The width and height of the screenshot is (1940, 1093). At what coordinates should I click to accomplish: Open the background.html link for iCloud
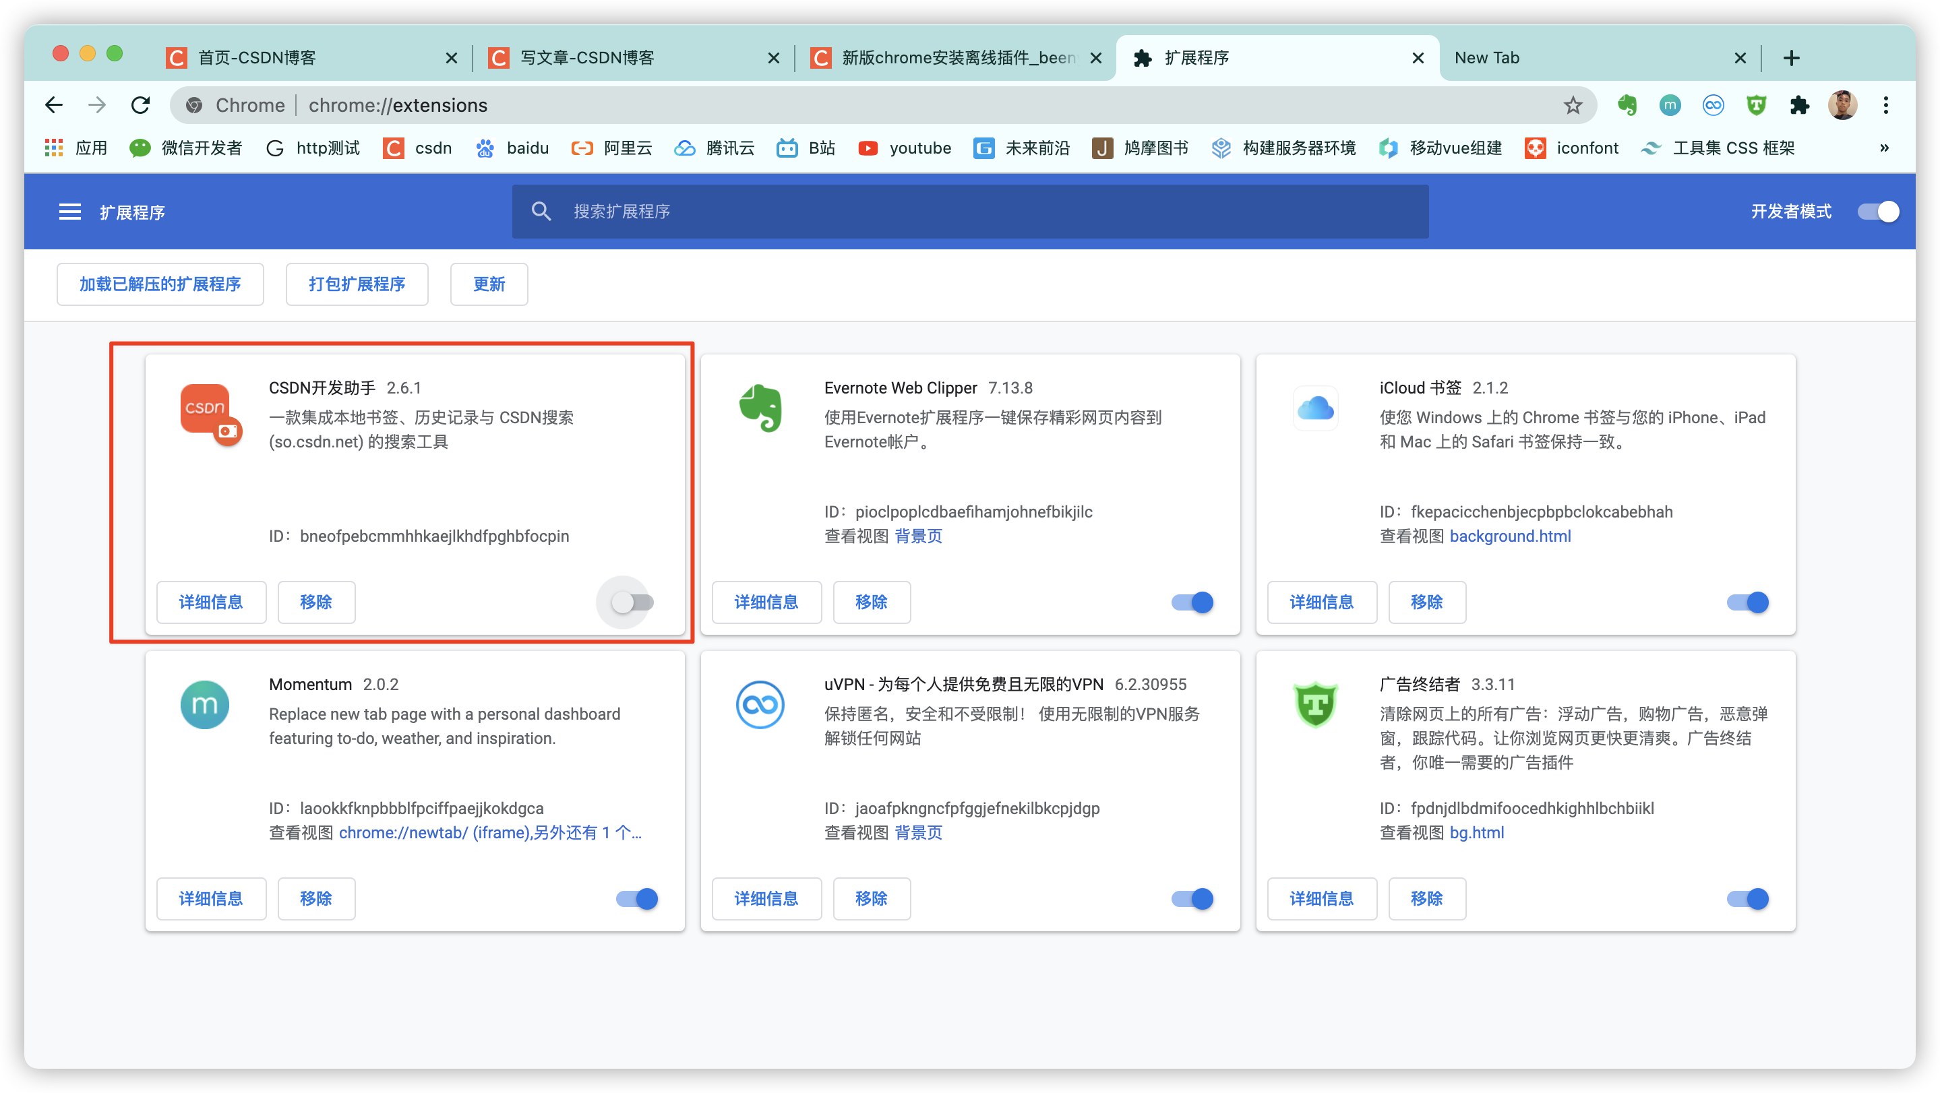pyautogui.click(x=1510, y=536)
